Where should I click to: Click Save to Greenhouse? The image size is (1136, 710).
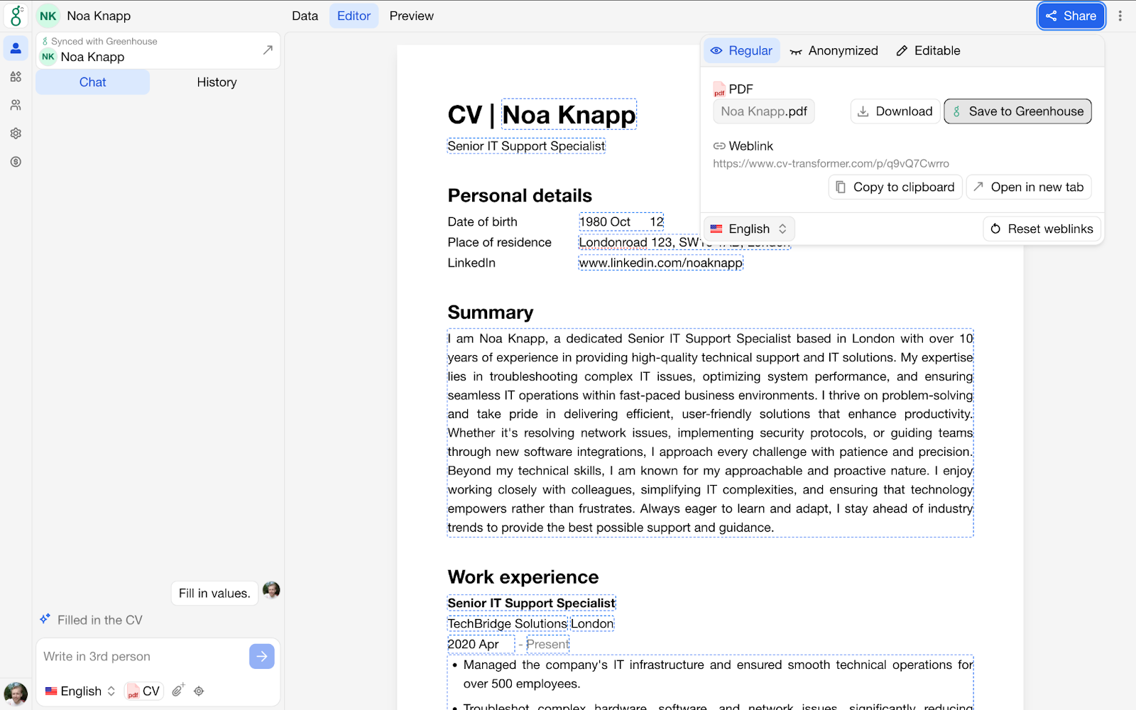[x=1017, y=111]
